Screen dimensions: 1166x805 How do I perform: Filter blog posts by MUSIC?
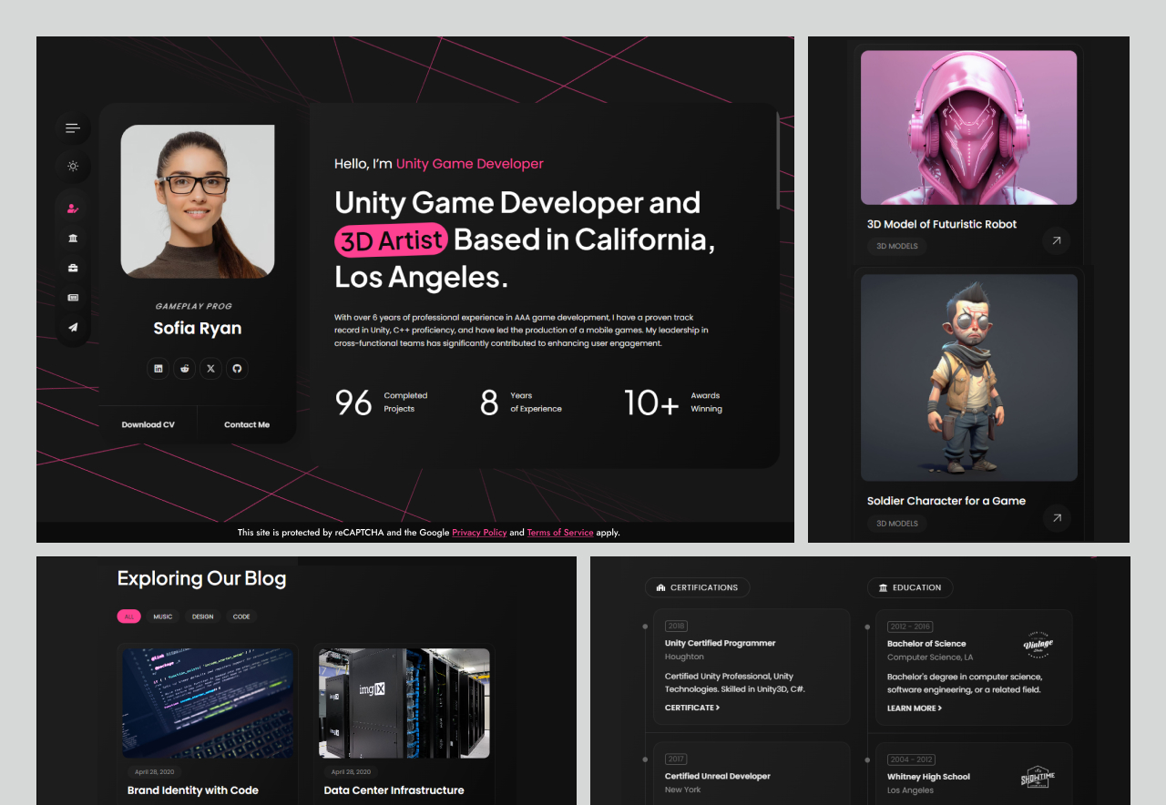(162, 616)
